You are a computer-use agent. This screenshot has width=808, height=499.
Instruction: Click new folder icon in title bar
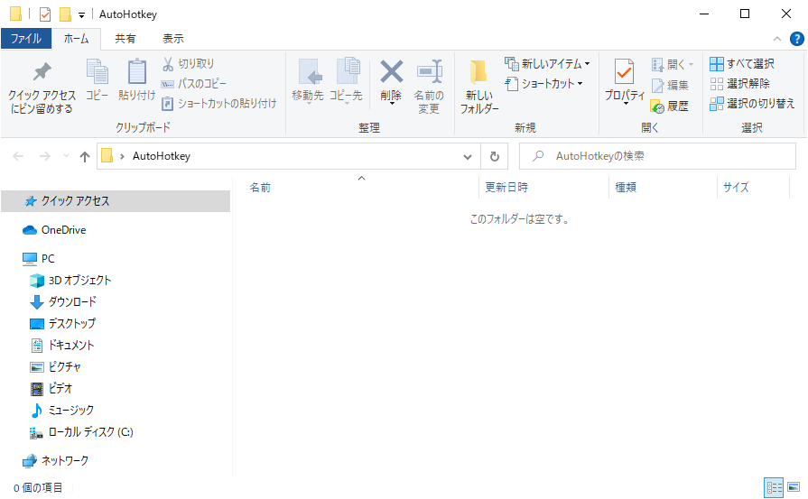click(65, 14)
